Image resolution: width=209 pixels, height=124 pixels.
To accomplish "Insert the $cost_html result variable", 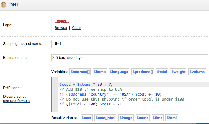I will click(x=106, y=118).
